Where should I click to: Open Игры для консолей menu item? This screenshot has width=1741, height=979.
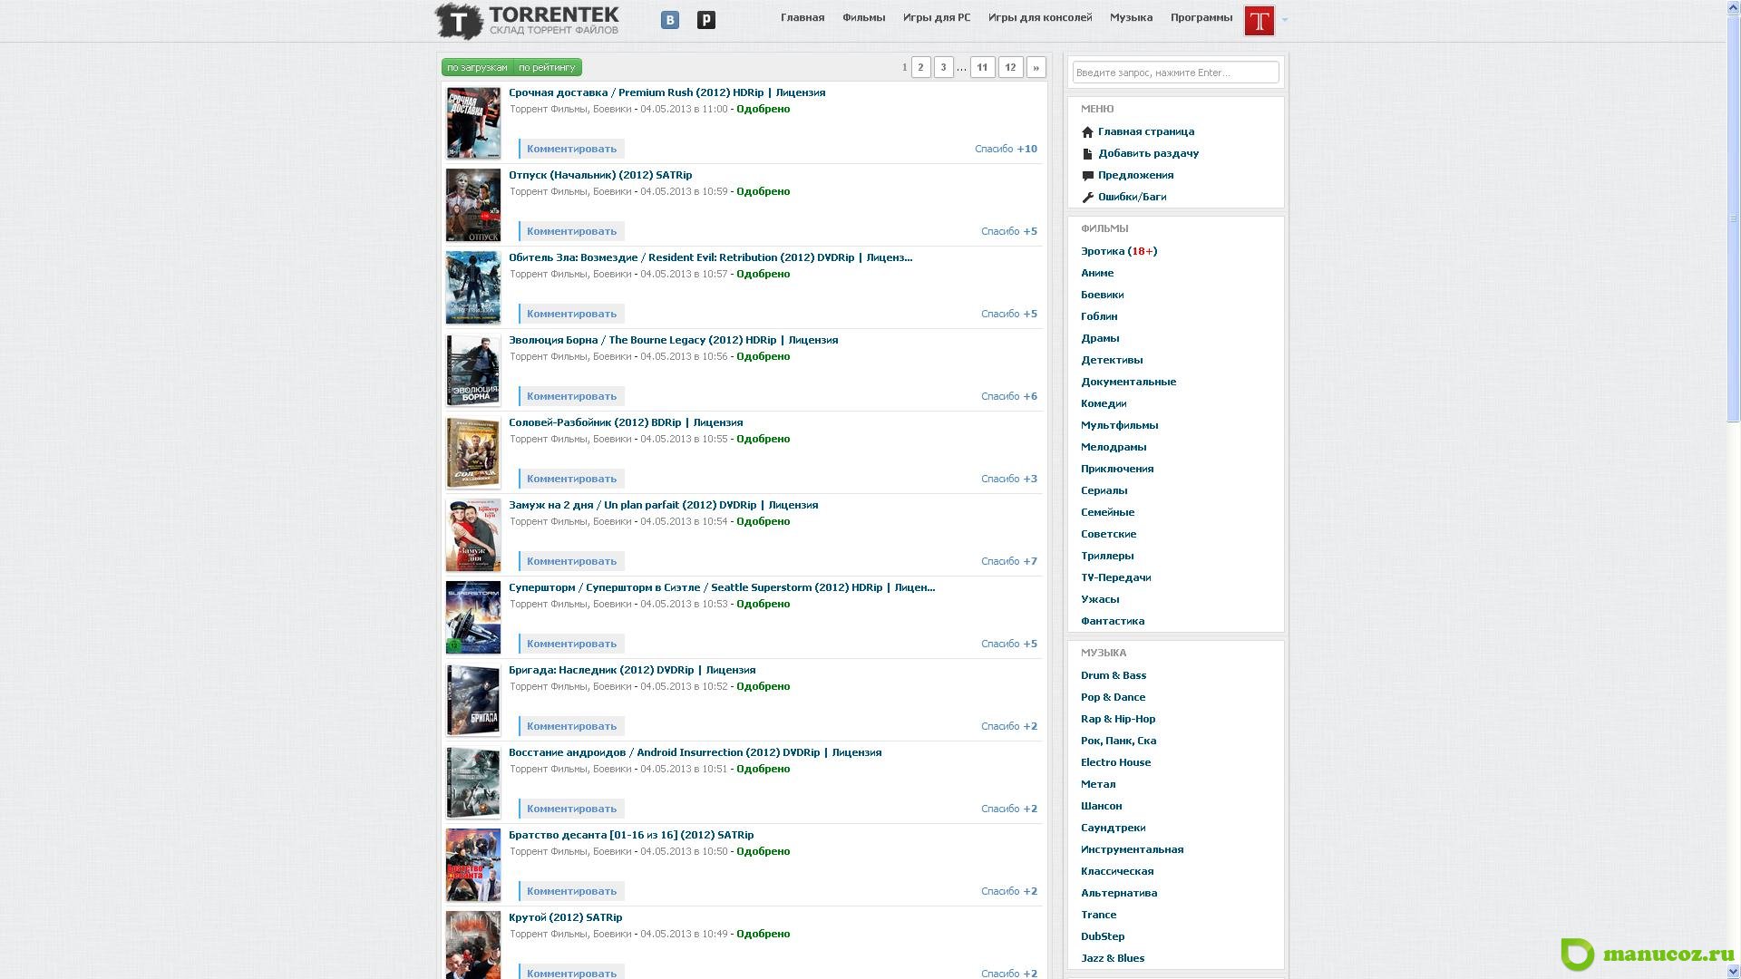click(x=1039, y=17)
